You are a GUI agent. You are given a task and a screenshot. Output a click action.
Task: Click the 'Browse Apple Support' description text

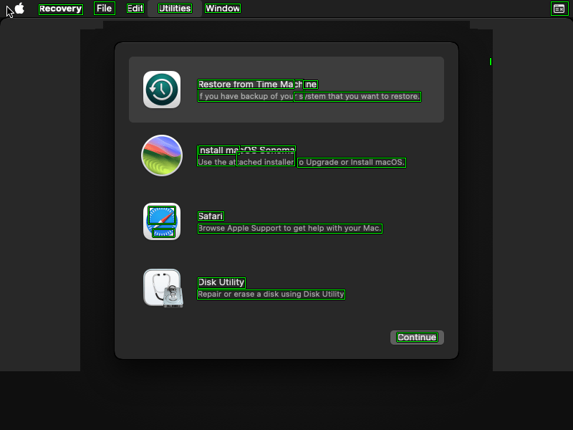(x=289, y=229)
